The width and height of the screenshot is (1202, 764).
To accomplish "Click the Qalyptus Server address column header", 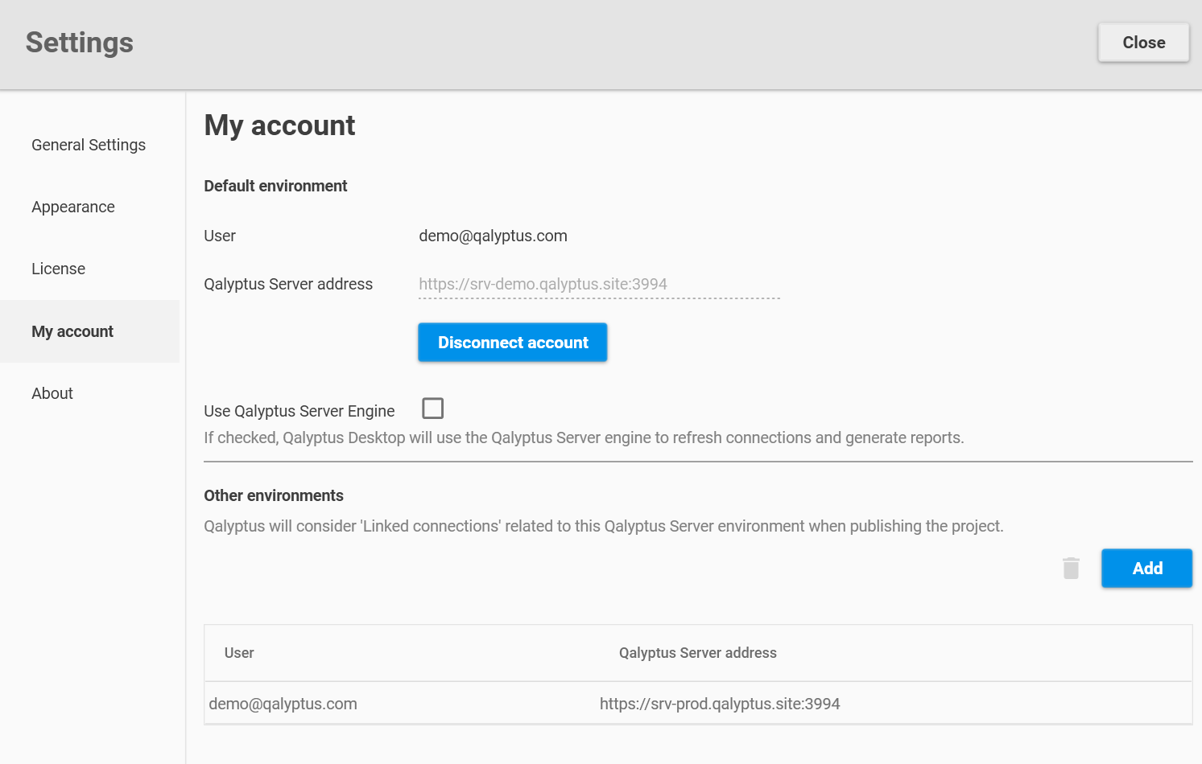I will 697,652.
